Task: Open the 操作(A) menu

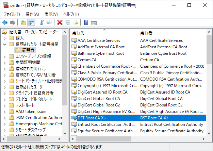Action: 32,14
